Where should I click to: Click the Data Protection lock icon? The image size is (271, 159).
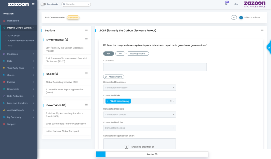pyautogui.click(x=4, y=96)
